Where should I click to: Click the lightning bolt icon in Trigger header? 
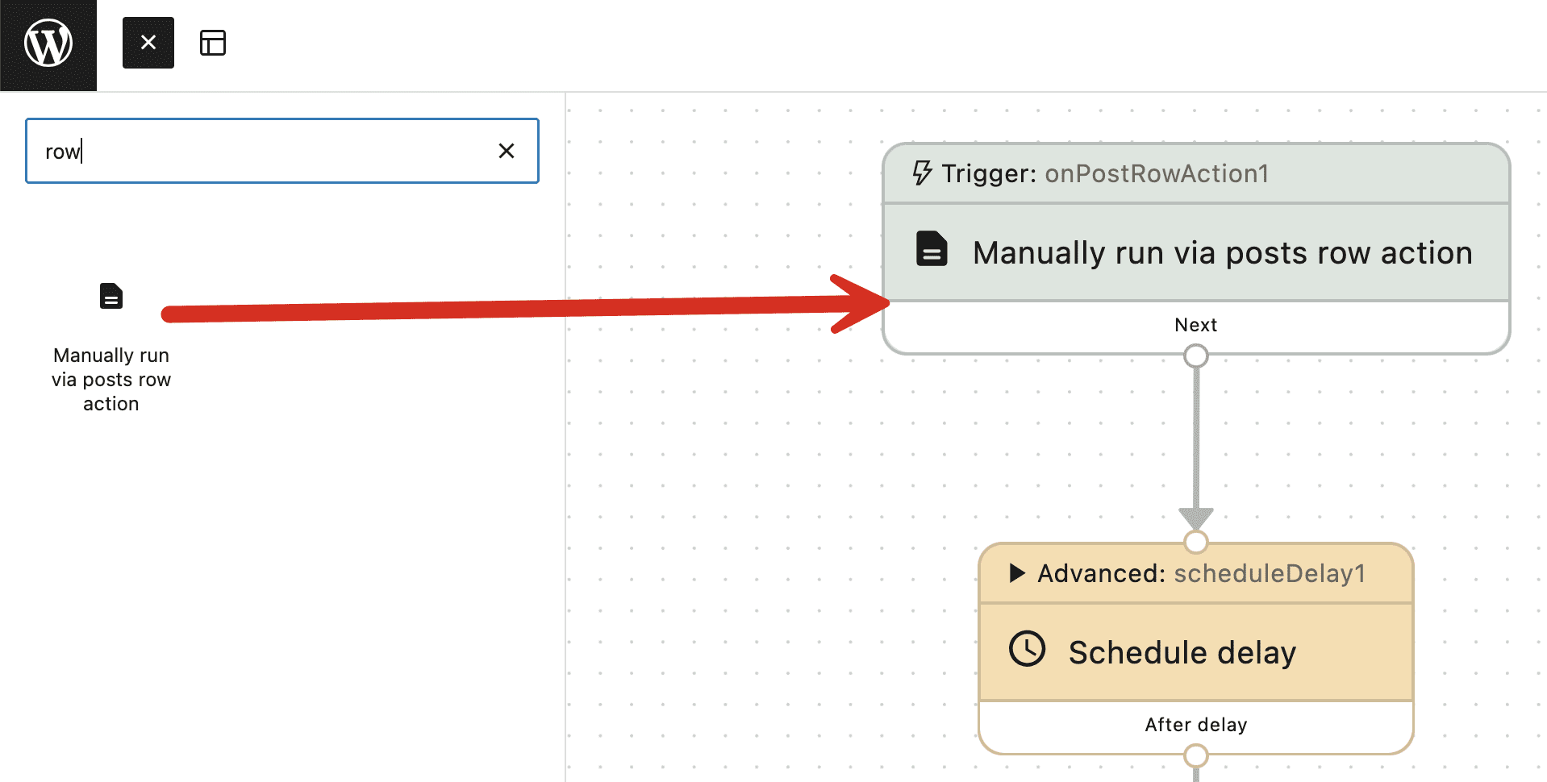(x=922, y=173)
